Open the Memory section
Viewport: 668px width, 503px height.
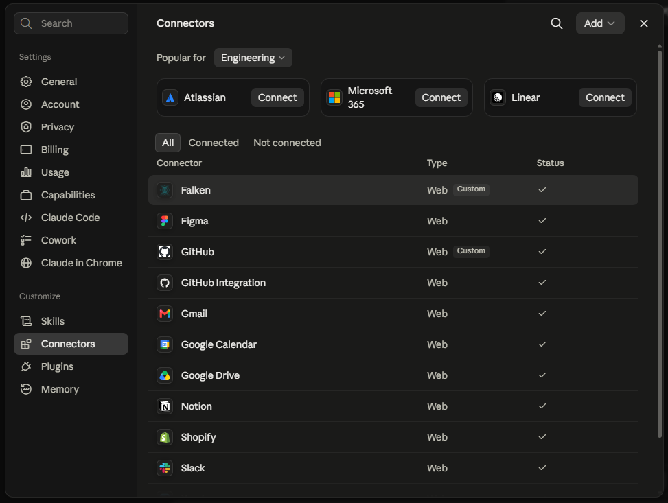[x=71, y=389]
